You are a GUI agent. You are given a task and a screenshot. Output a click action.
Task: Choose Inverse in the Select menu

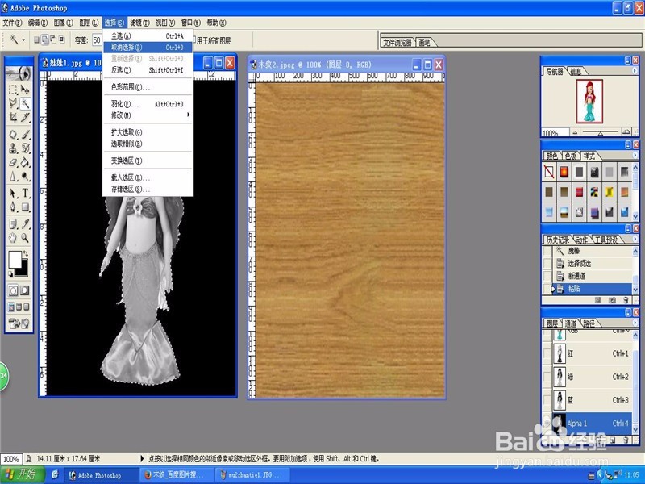click(x=148, y=70)
